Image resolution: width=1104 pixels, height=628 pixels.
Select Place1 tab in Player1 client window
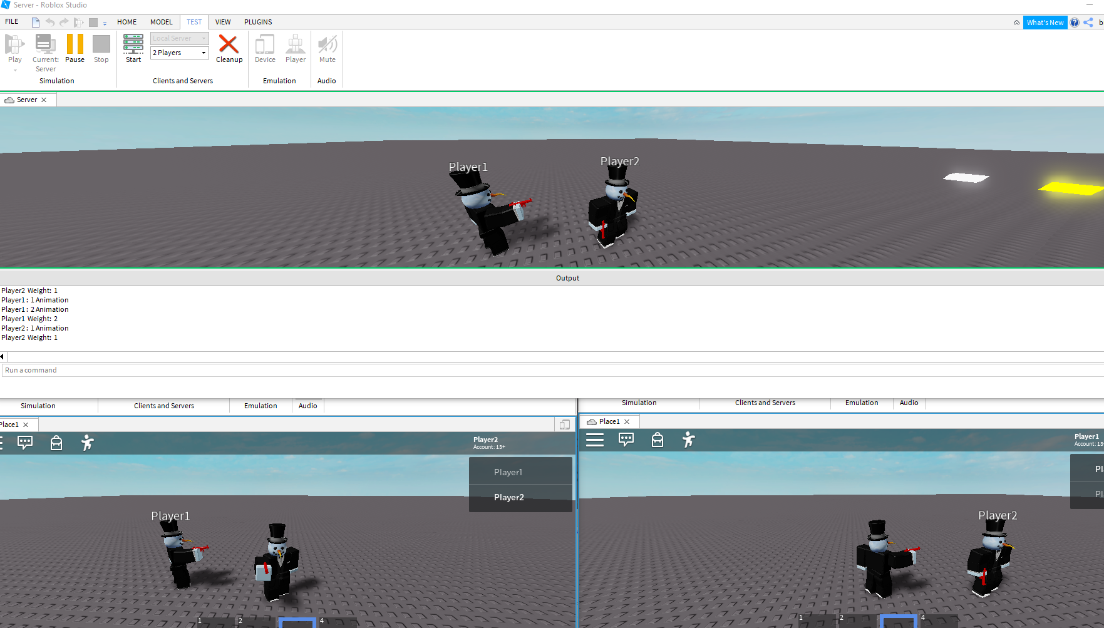point(609,421)
